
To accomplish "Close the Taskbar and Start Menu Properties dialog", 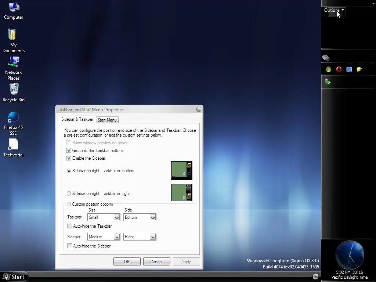I will tap(199, 109).
